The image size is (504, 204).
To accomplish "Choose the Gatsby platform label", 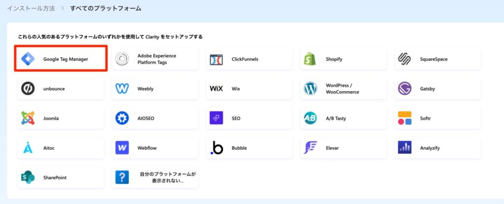I will pos(427,89).
